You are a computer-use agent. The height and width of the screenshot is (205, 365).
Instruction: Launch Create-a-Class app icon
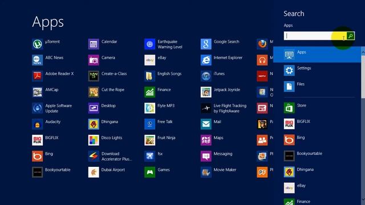pyautogui.click(x=94, y=76)
